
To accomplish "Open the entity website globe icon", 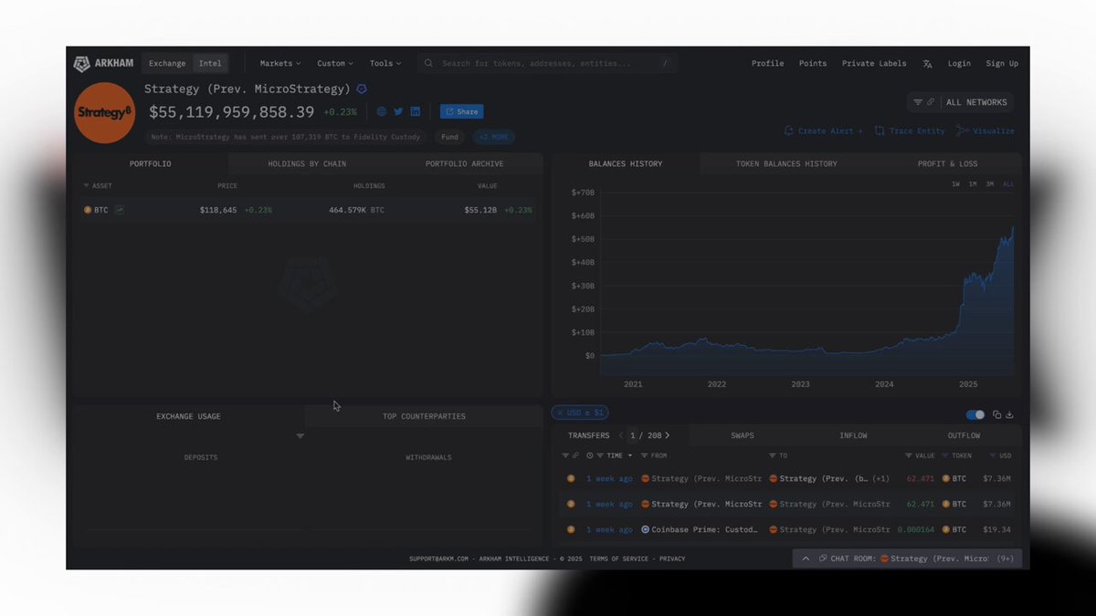I will tap(382, 111).
